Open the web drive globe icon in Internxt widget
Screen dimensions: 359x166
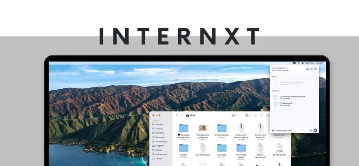[307, 69]
